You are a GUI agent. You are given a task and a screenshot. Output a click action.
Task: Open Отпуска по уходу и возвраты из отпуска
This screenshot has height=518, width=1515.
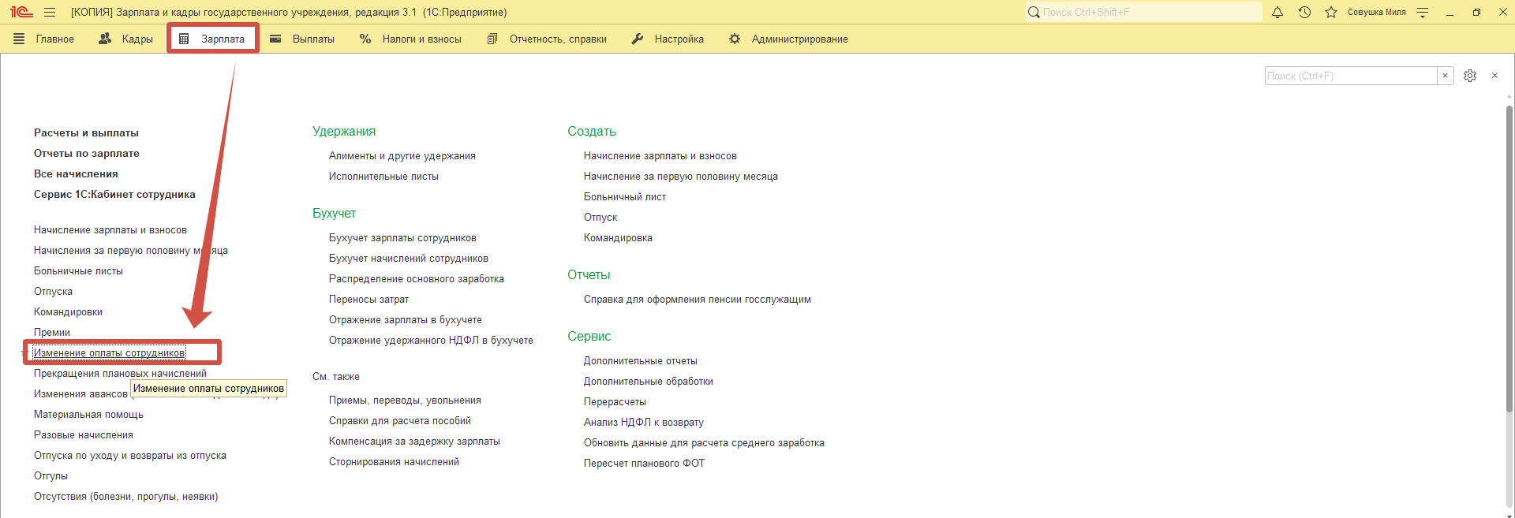click(130, 456)
